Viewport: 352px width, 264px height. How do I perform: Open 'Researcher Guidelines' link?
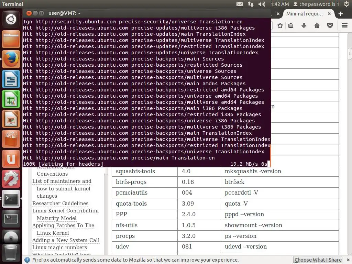point(60,203)
